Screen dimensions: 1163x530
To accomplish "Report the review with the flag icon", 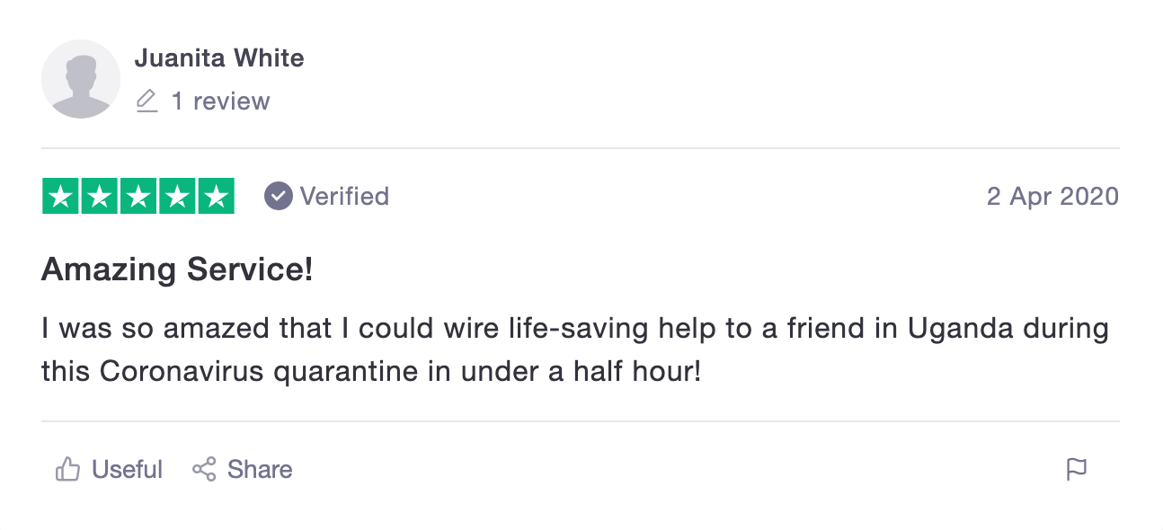I will pos(1076,469).
